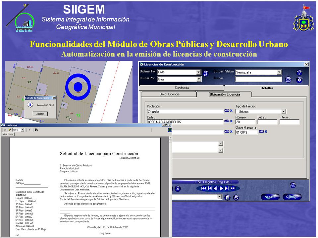
Task: Open lookup icon next to Población field
Action: pos(227,111)
